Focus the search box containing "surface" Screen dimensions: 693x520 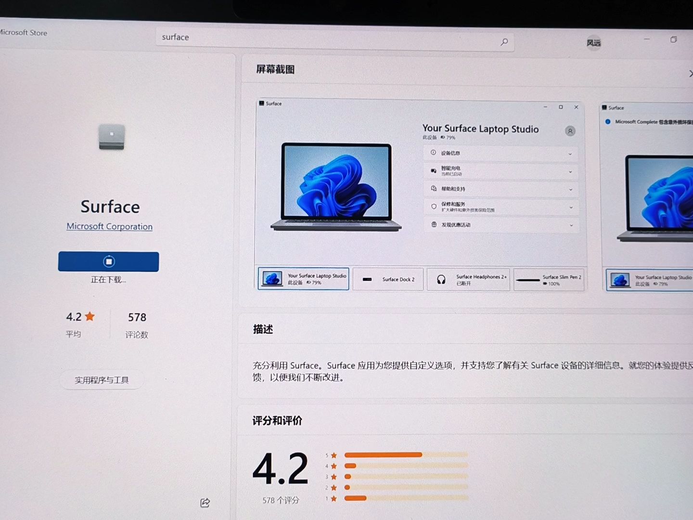[335, 39]
